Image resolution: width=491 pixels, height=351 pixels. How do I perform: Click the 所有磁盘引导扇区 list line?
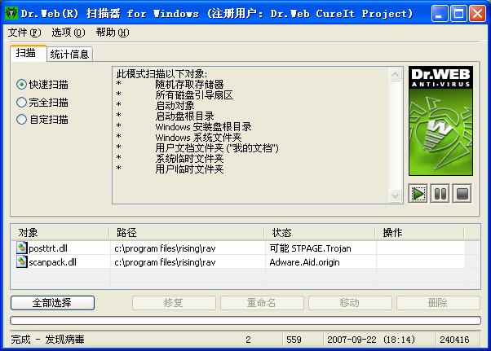pyautogui.click(x=194, y=95)
